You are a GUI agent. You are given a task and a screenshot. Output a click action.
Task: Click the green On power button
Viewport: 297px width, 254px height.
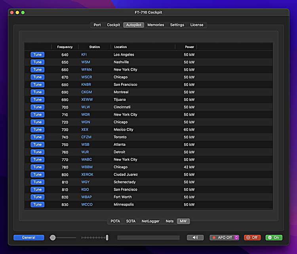pos(274,237)
